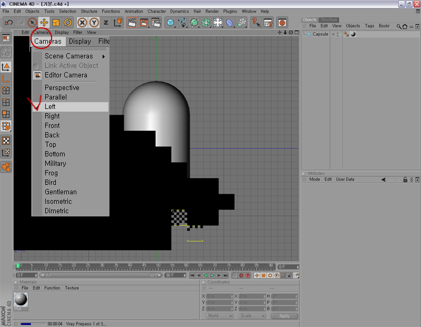Open Render Settings icon
The height and width of the screenshot is (327, 421).
156,23
